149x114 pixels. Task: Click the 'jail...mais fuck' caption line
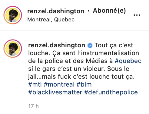(81, 77)
